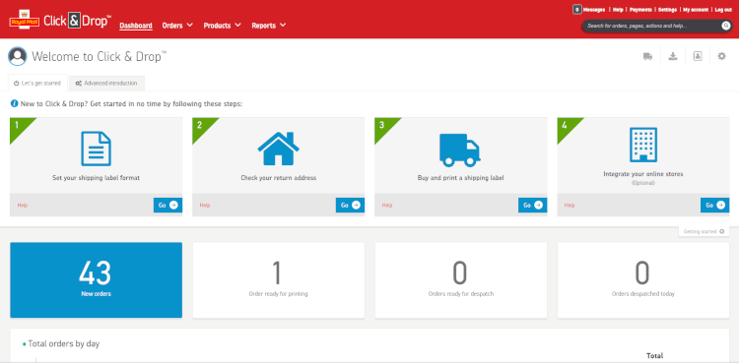This screenshot has height=363, width=739.
Task: Open the messages count badge
Action: [576, 10]
